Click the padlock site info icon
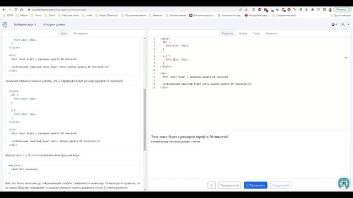The height and width of the screenshot is (198, 353). coord(29,10)
